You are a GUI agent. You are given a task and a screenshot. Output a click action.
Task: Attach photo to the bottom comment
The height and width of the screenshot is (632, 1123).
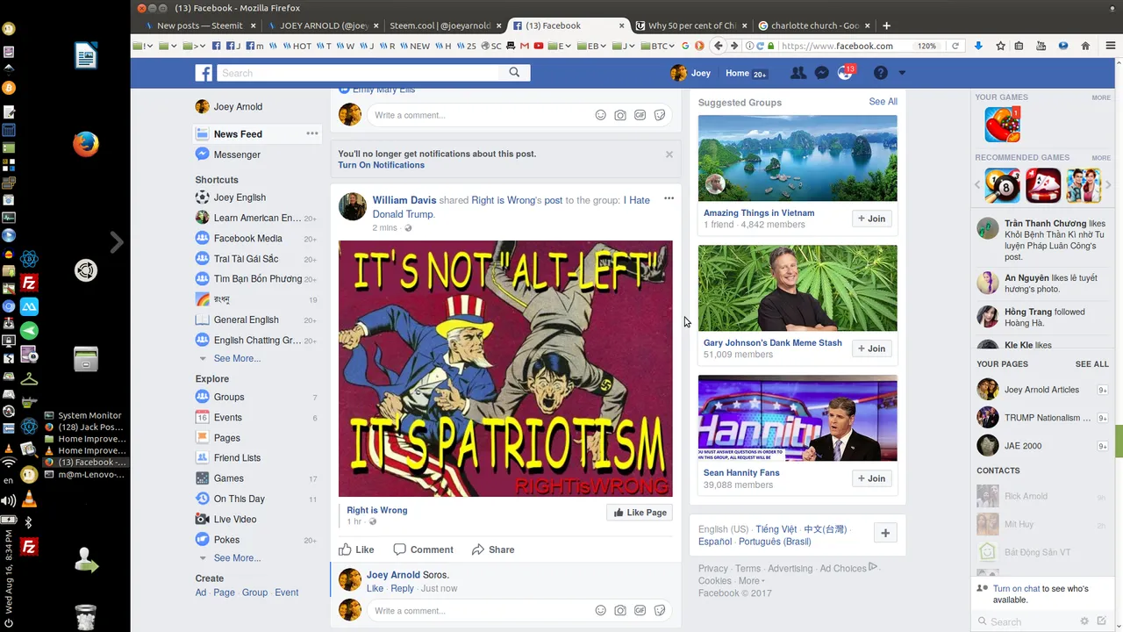[x=620, y=610]
